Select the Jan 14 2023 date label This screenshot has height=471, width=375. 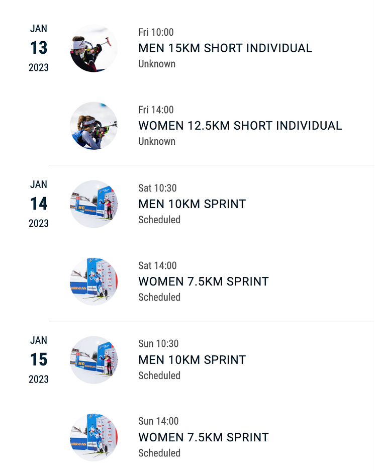point(39,204)
